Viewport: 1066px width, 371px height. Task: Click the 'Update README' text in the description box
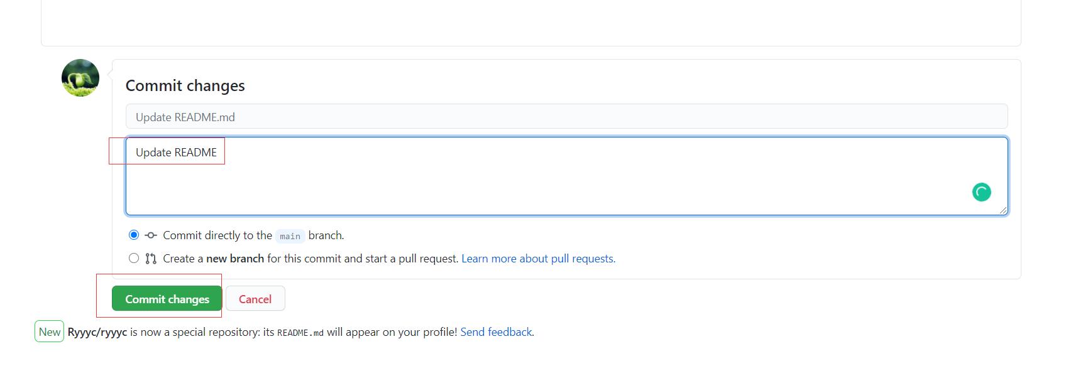click(x=176, y=152)
